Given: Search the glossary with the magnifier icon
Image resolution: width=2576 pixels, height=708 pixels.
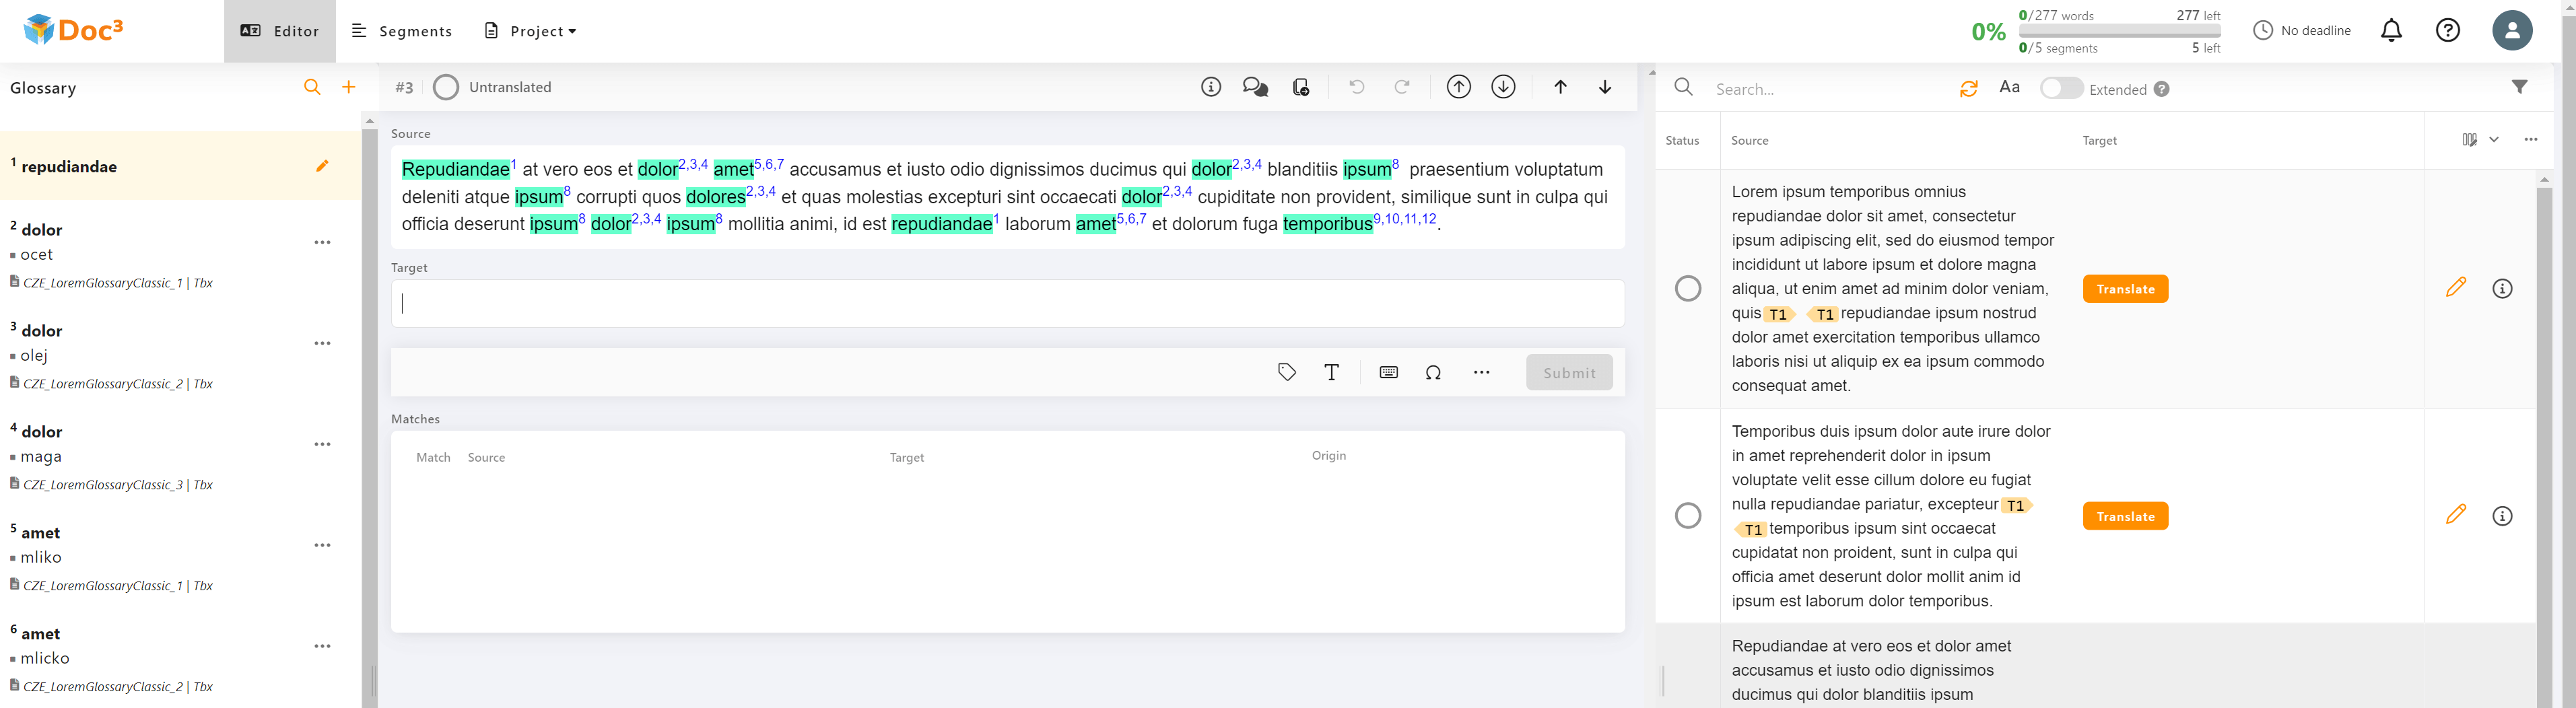Looking at the screenshot, I should pos(312,87).
